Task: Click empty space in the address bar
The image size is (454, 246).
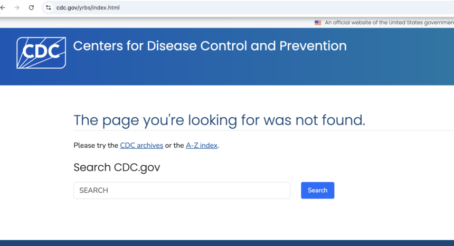Action: coord(287,7)
